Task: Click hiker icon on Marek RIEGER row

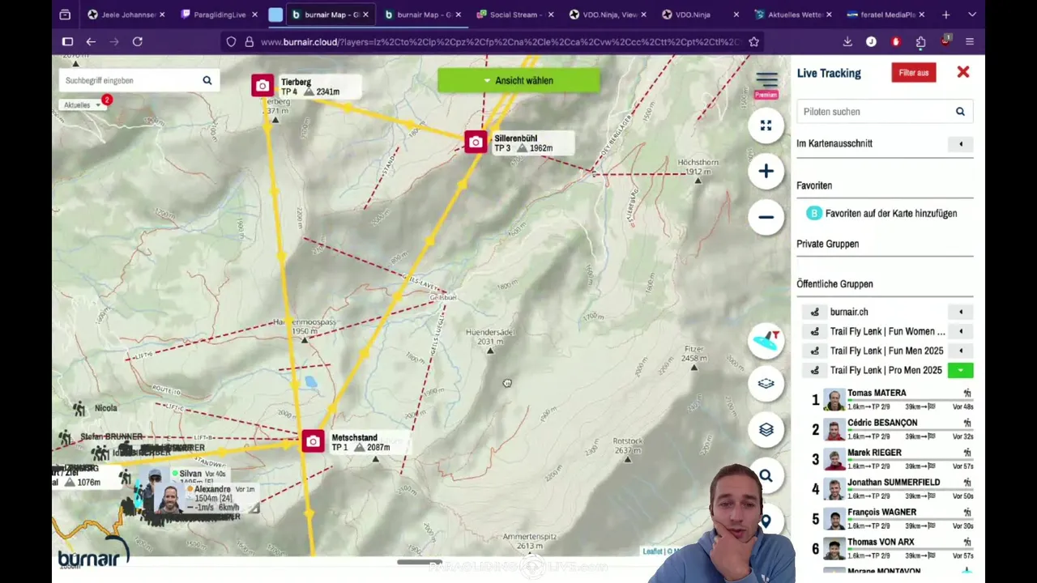Action: (967, 453)
